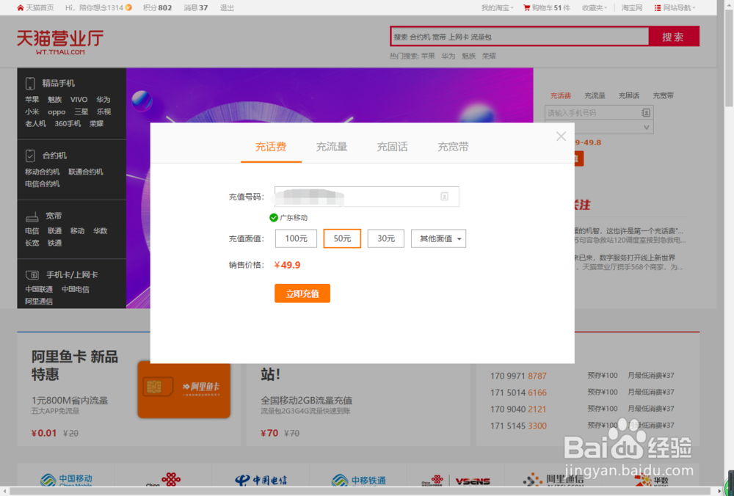Click the top search input box
Screen dimensions: 734x496
(x=520, y=37)
